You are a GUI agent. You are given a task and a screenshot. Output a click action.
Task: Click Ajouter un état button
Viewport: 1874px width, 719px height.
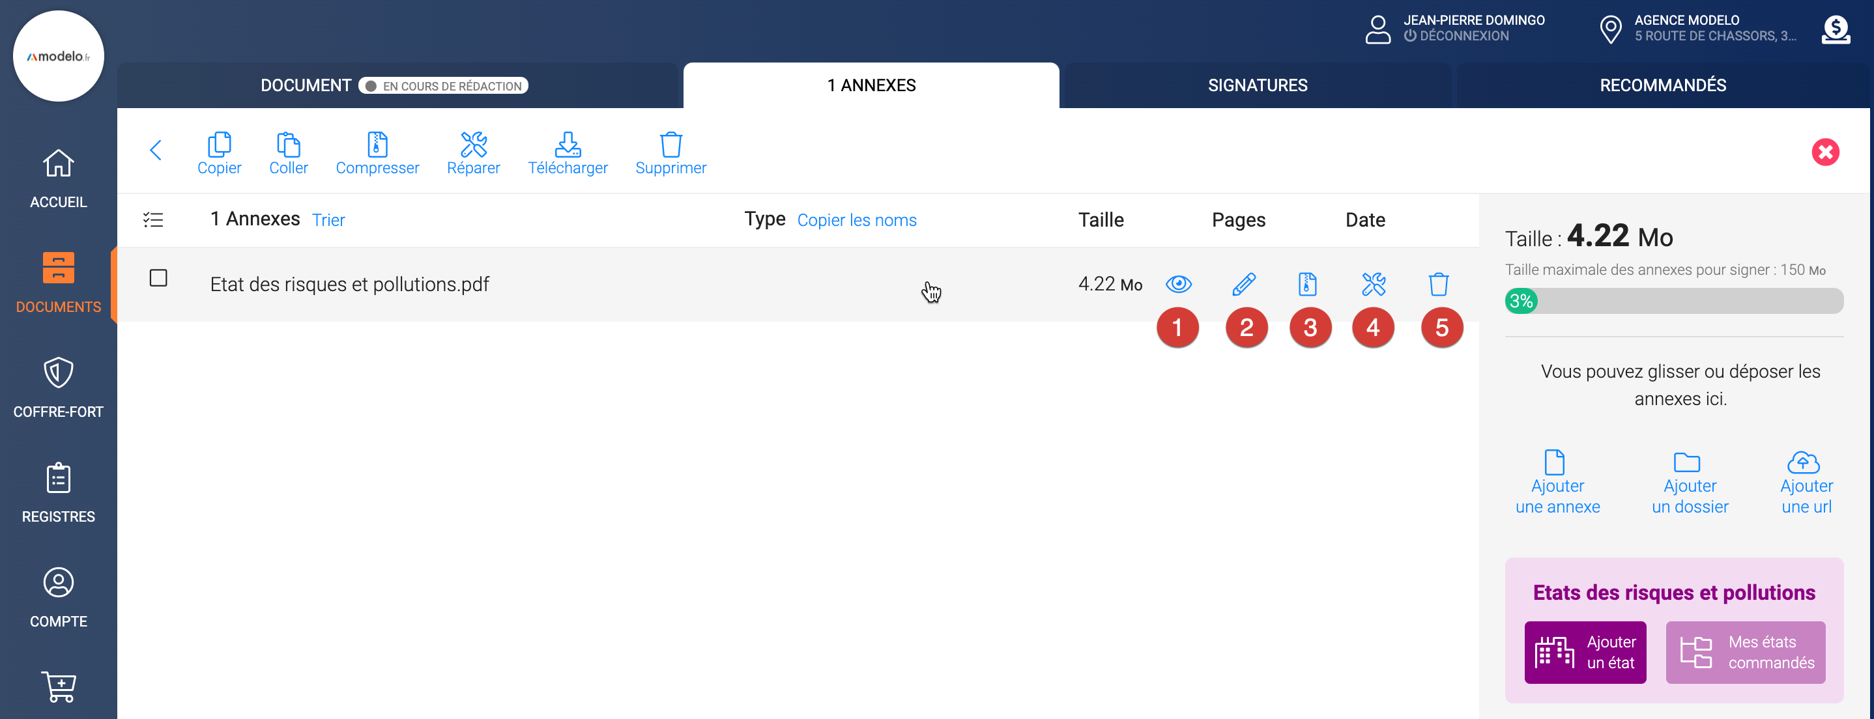tap(1585, 652)
